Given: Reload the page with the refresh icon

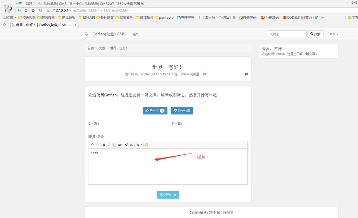Looking at the screenshot, I should pyautogui.click(x=26, y=10).
